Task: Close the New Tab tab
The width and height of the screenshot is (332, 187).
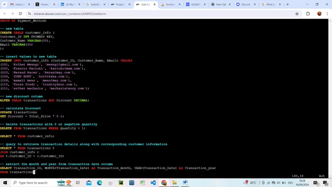Action: (x=230, y=4)
